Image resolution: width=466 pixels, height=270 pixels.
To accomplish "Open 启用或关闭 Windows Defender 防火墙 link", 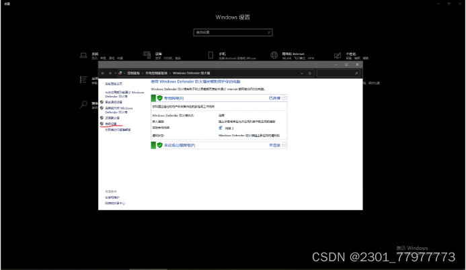I will pyautogui.click(x=119, y=110).
